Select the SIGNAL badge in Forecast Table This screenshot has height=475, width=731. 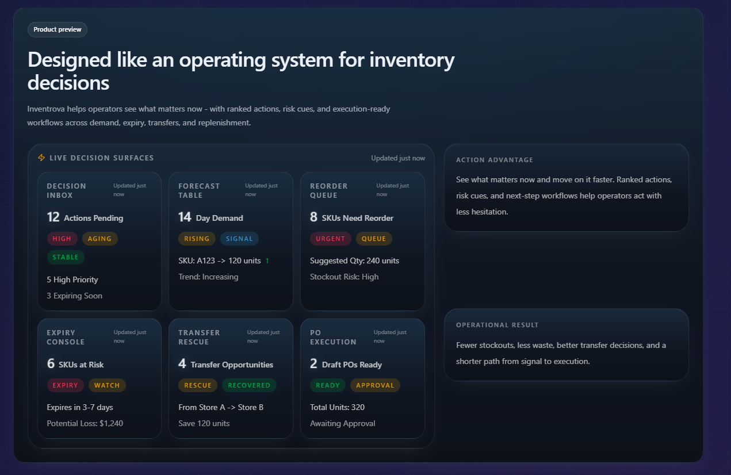[x=239, y=238]
